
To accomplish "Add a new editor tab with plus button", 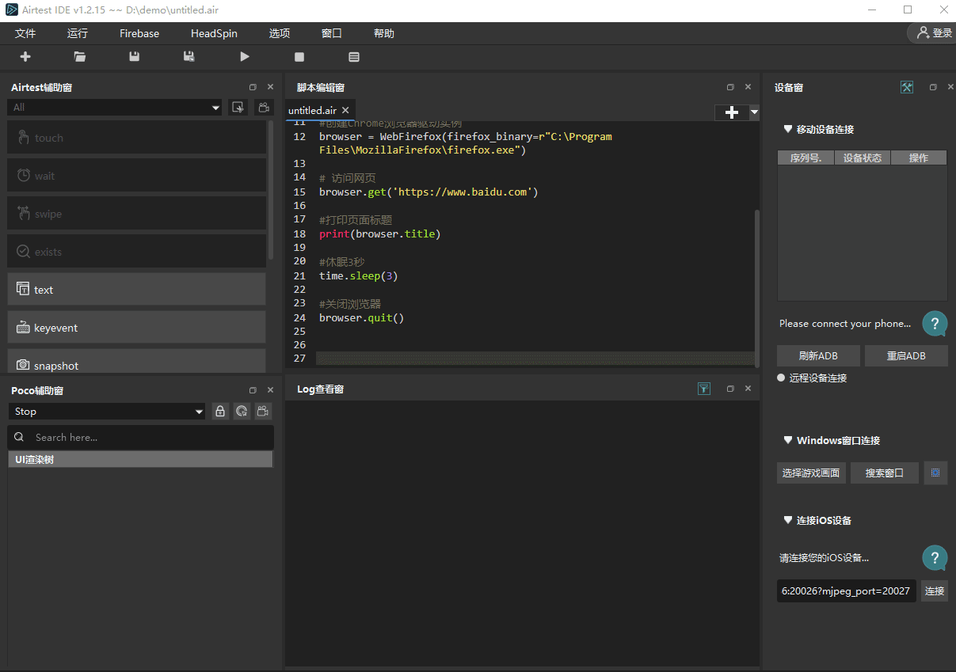I will coord(732,112).
